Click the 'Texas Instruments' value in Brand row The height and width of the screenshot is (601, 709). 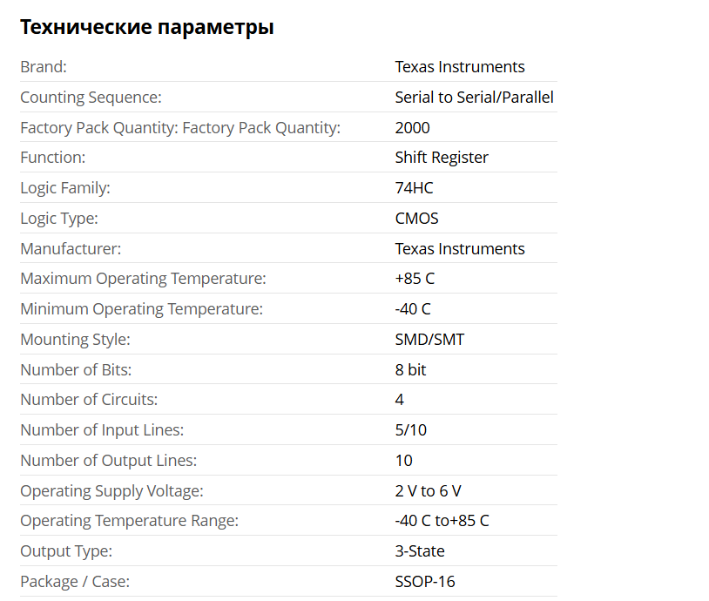tap(459, 67)
